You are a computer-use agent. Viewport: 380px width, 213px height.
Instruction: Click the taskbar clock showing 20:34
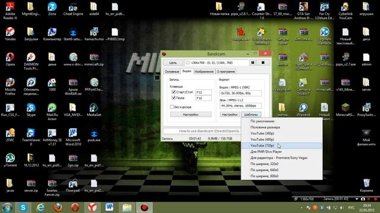click(366, 208)
